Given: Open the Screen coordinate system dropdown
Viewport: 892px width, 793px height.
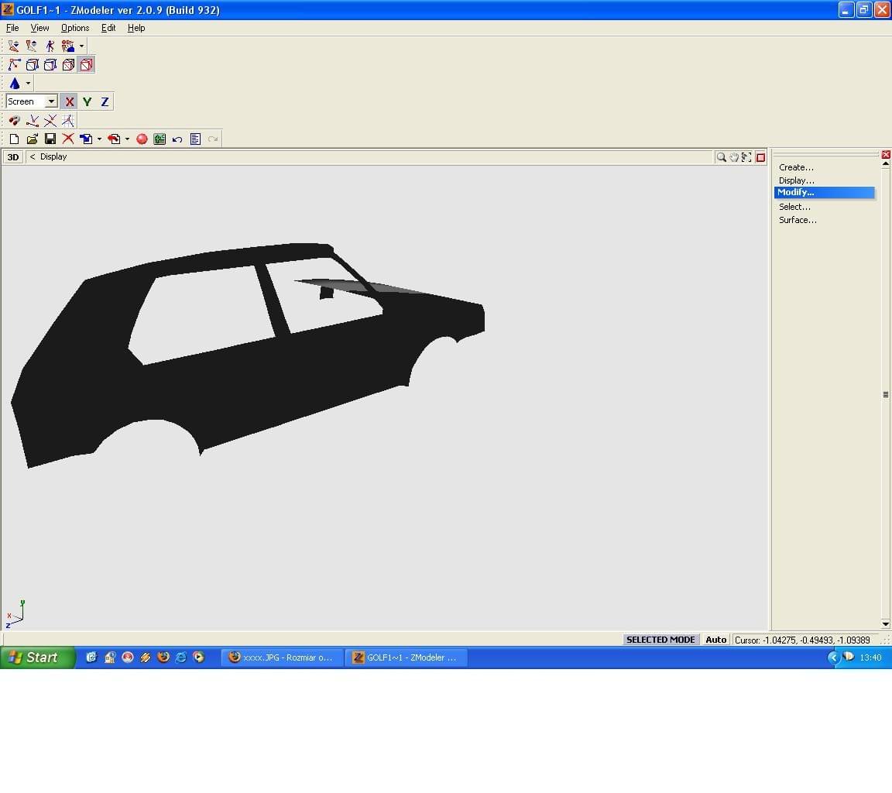Looking at the screenshot, I should point(51,101).
